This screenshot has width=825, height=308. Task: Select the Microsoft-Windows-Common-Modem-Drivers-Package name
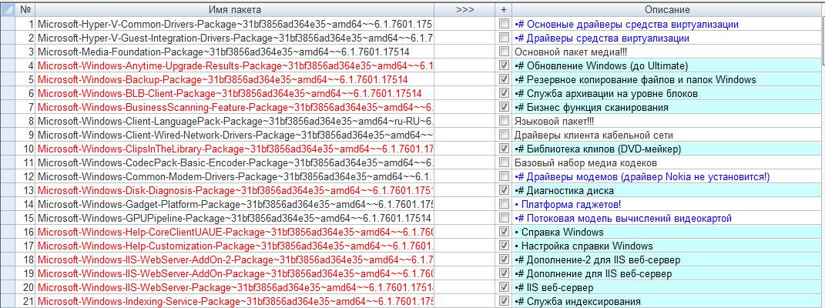coord(235,176)
